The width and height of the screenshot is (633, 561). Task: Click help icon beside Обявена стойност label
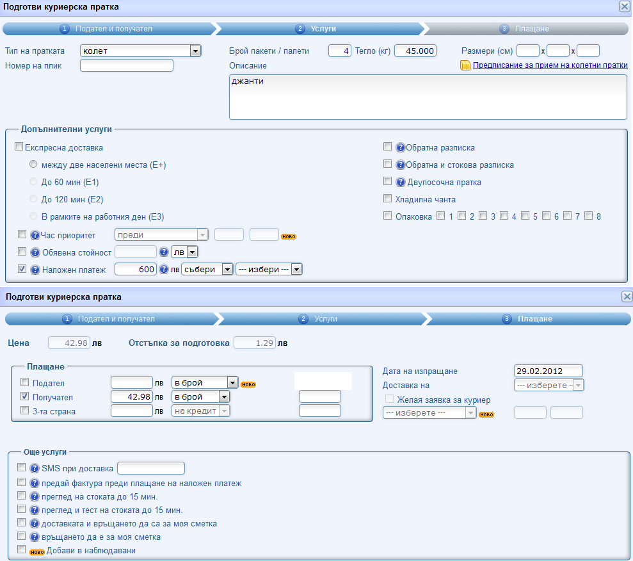click(x=35, y=252)
